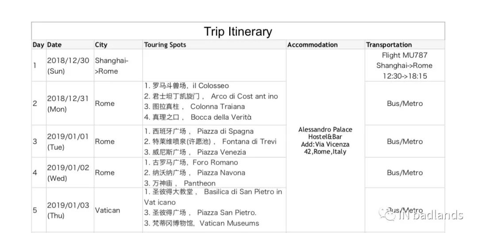Select the Alessandro Palace Hostel&Bar accommodation cell

[x=325, y=141]
